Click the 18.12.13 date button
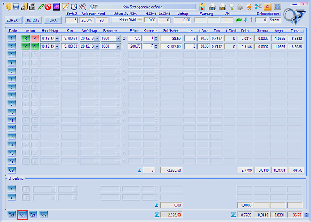Viewport: 311px width, 222px height. pyautogui.click(x=33, y=20)
